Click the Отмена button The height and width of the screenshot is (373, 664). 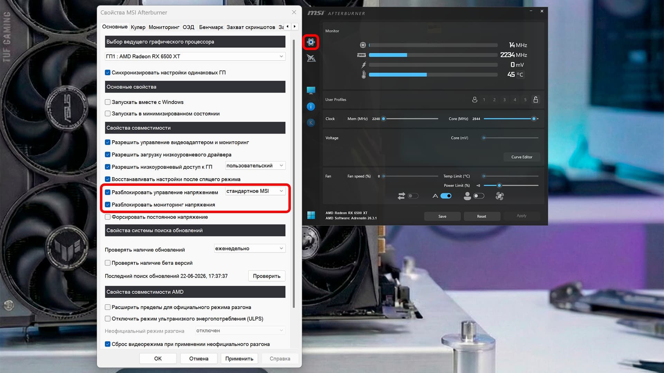[x=199, y=358]
